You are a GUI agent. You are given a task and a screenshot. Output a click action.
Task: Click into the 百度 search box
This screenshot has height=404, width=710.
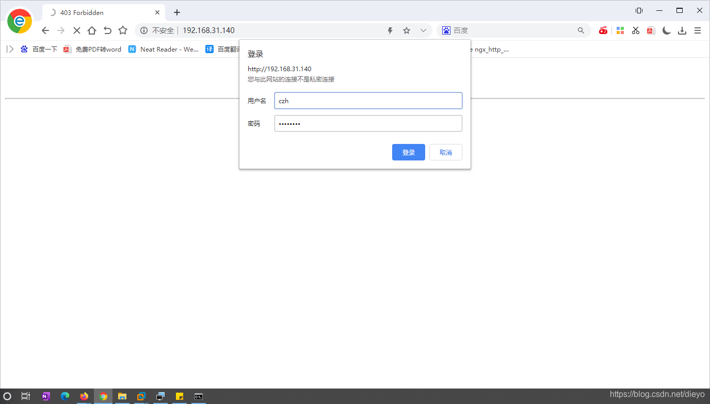[513, 30]
